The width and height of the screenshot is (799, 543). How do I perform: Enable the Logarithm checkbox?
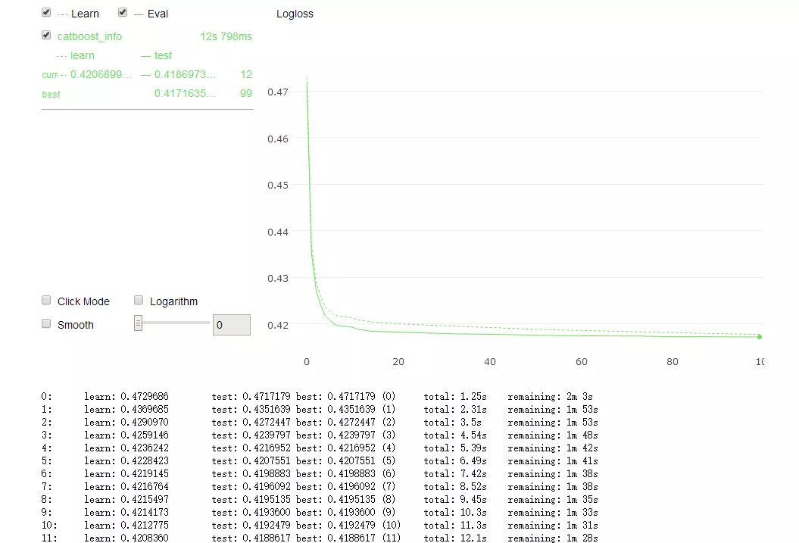click(139, 300)
